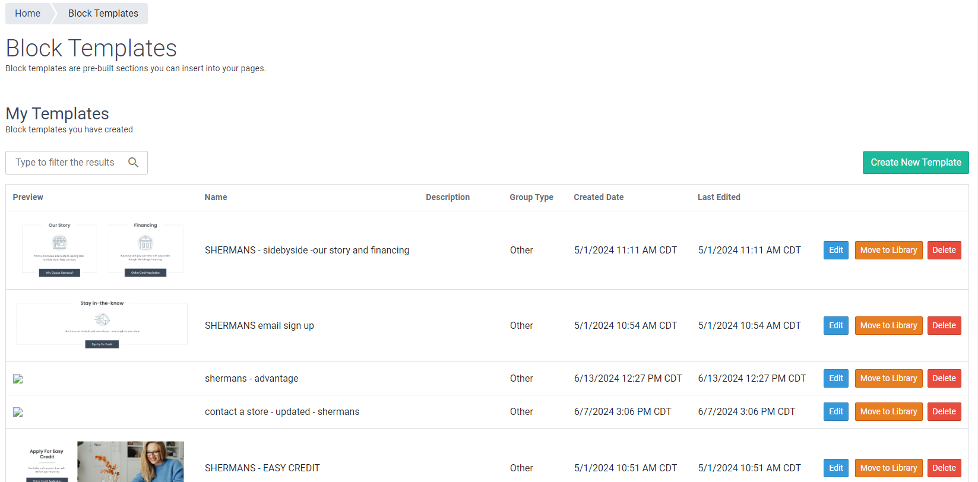
Task: Go to Home breadcrumb
Action: pyautogui.click(x=28, y=13)
